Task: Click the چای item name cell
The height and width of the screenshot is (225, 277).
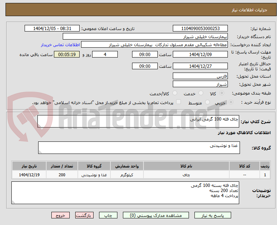Action: point(186,175)
